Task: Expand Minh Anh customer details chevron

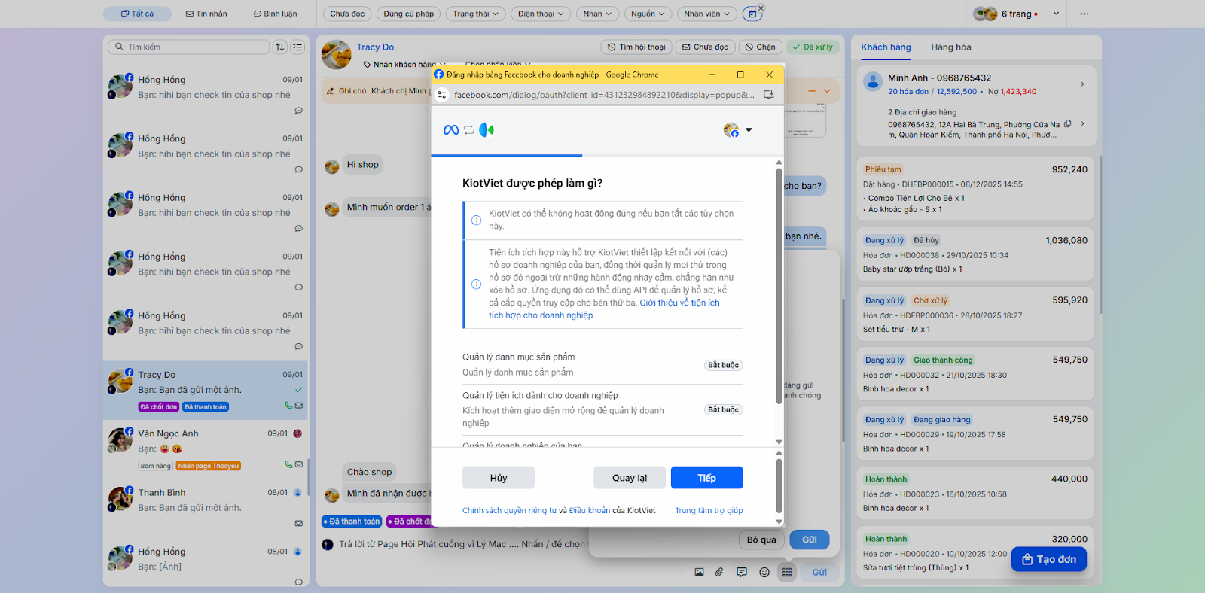Action: (1082, 84)
